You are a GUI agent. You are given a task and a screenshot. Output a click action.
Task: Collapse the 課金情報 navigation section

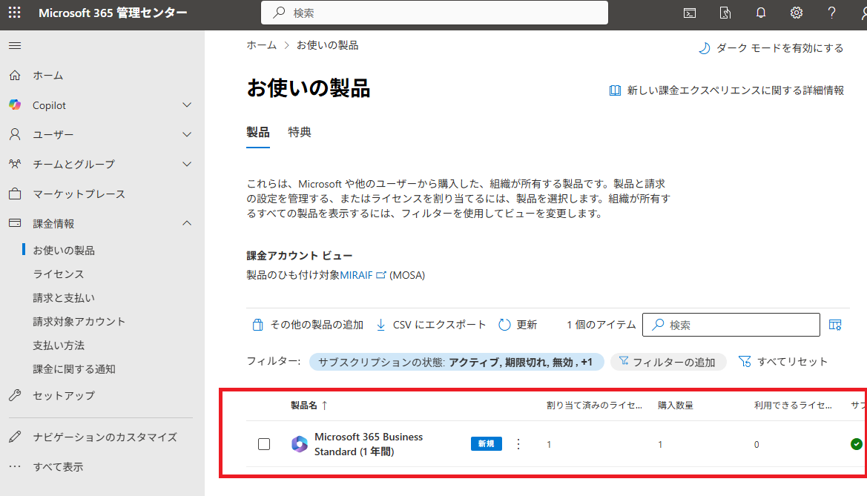pyautogui.click(x=187, y=224)
